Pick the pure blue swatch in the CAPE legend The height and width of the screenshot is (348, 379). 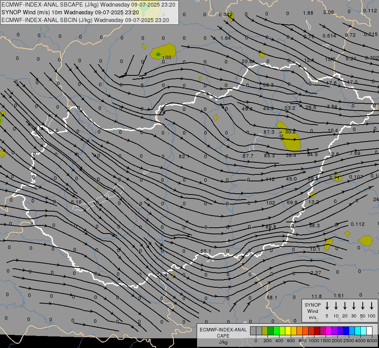point(346,331)
